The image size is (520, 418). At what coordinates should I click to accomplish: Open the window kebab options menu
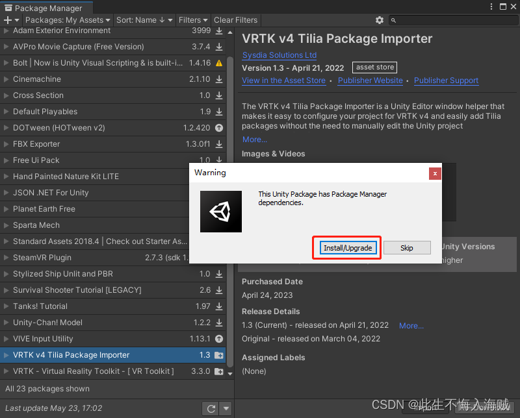[x=491, y=6]
